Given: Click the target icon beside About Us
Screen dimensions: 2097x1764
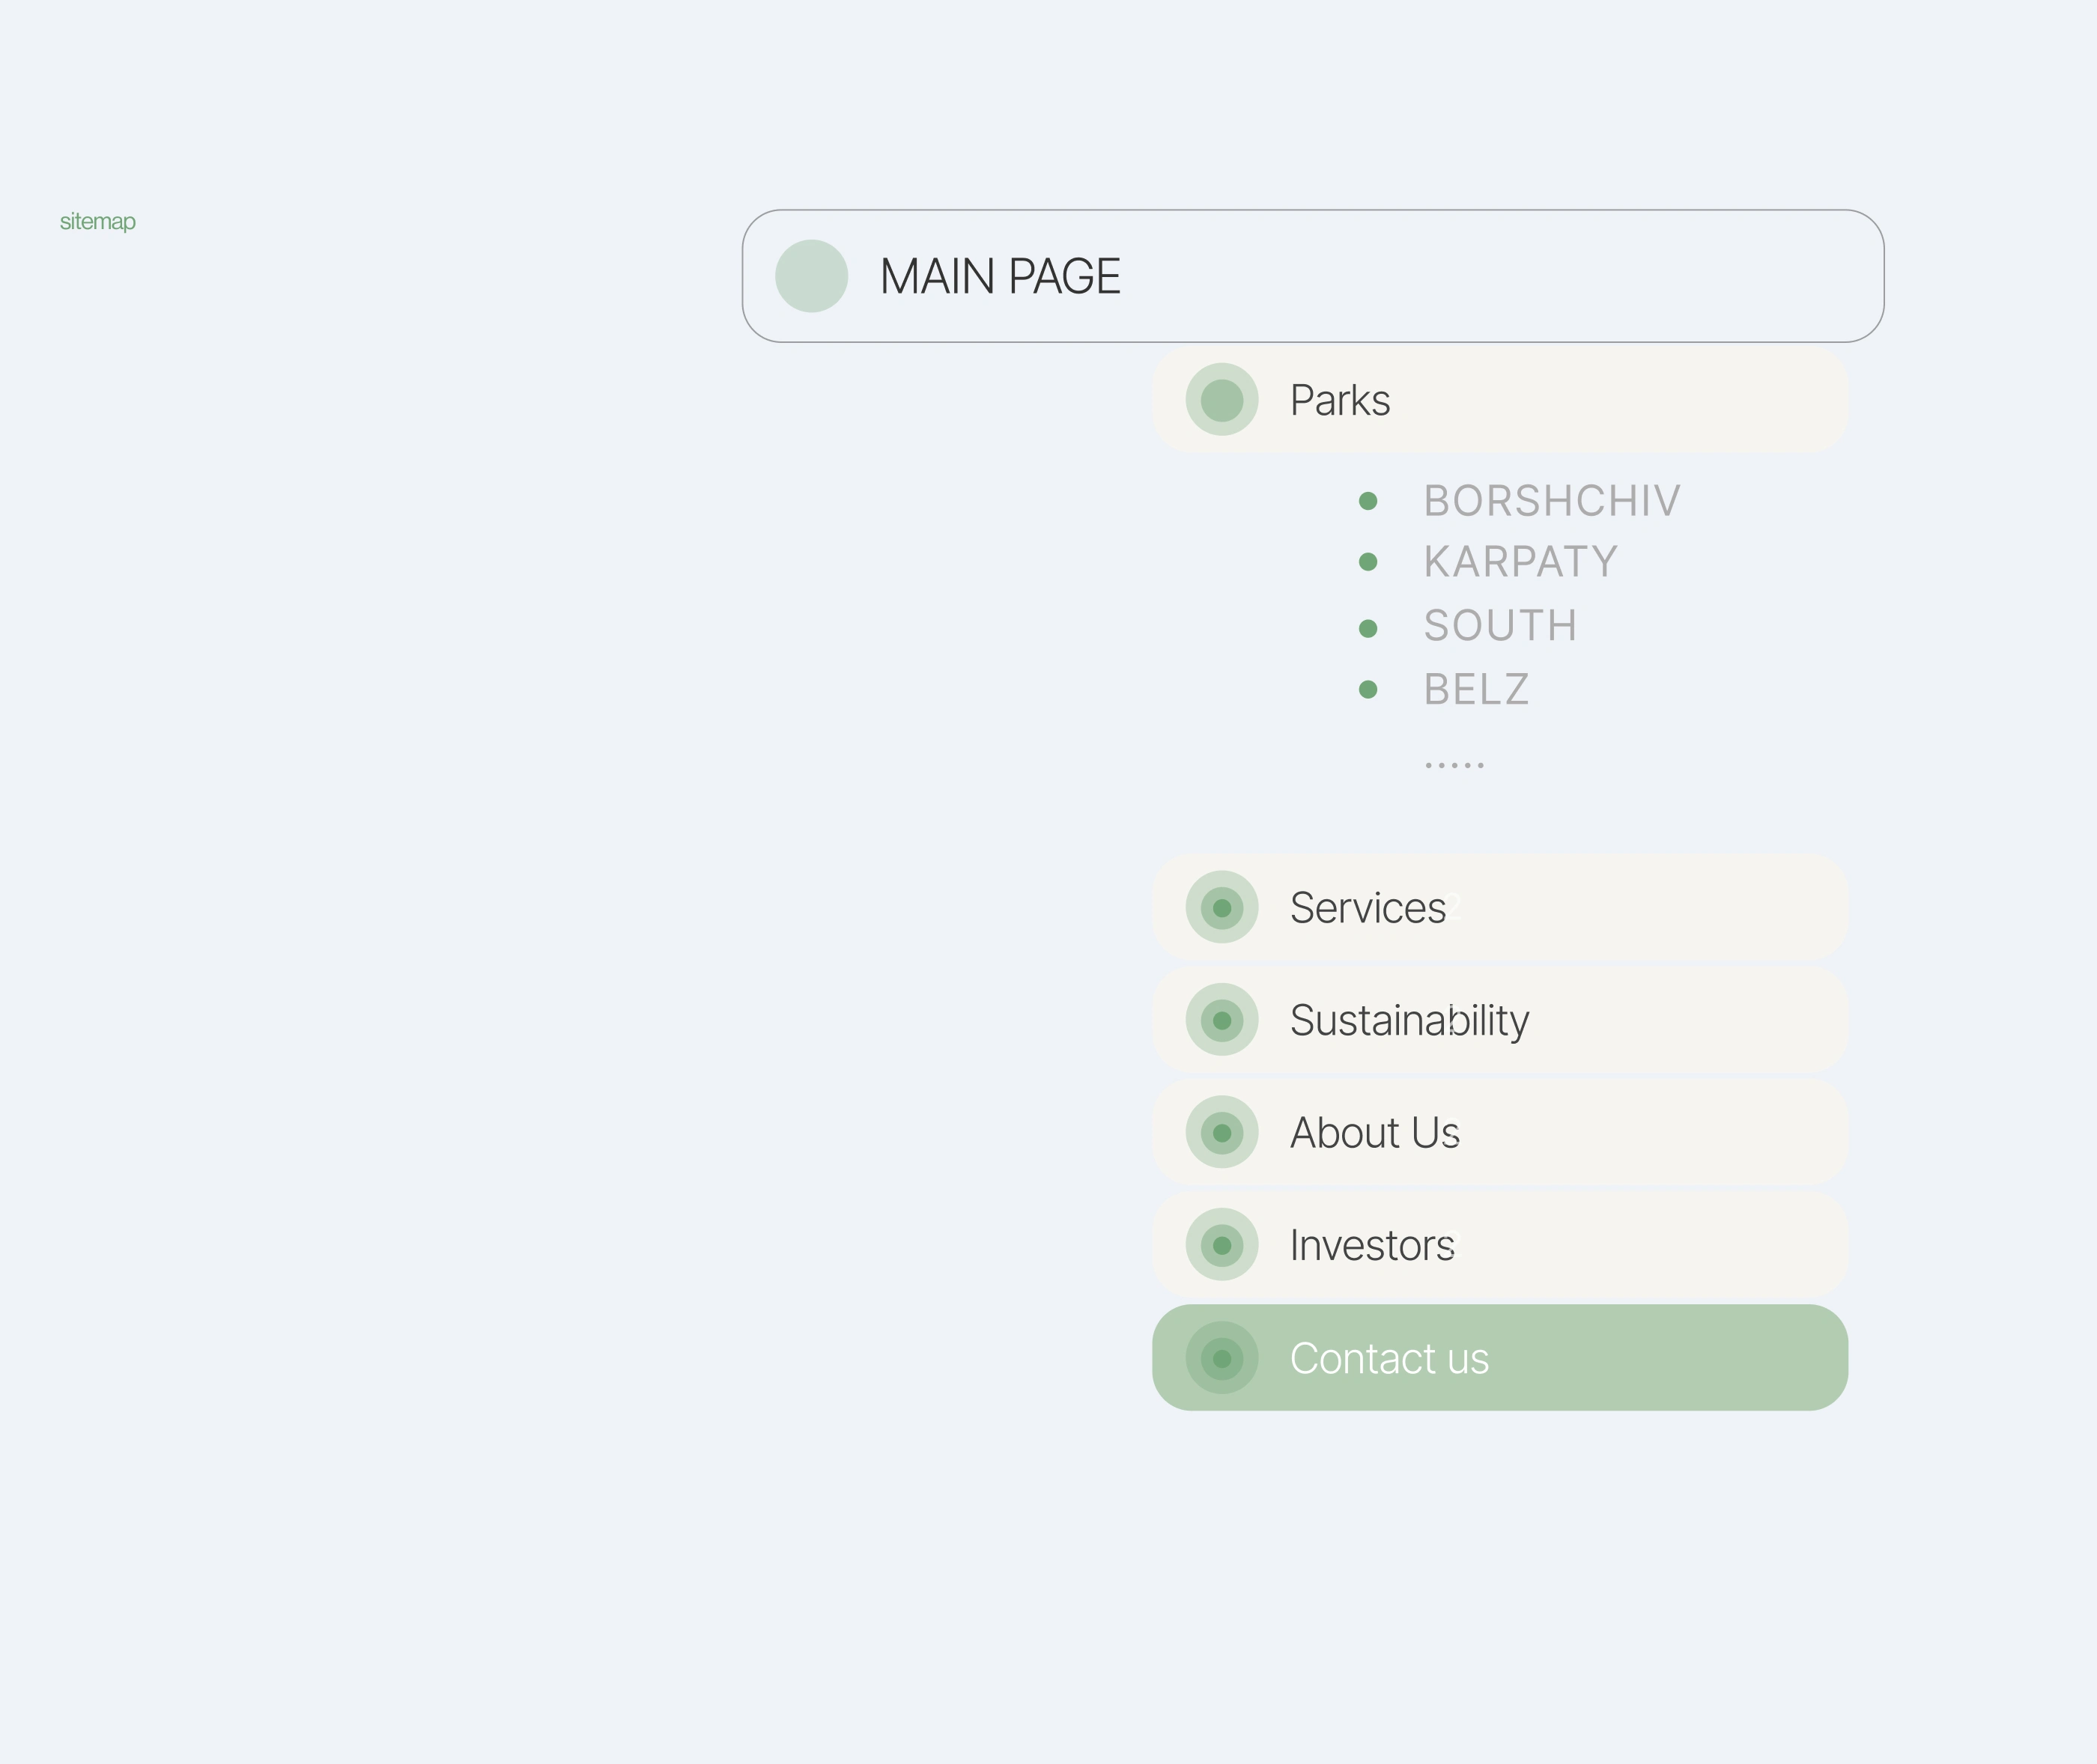Looking at the screenshot, I should (1221, 1133).
